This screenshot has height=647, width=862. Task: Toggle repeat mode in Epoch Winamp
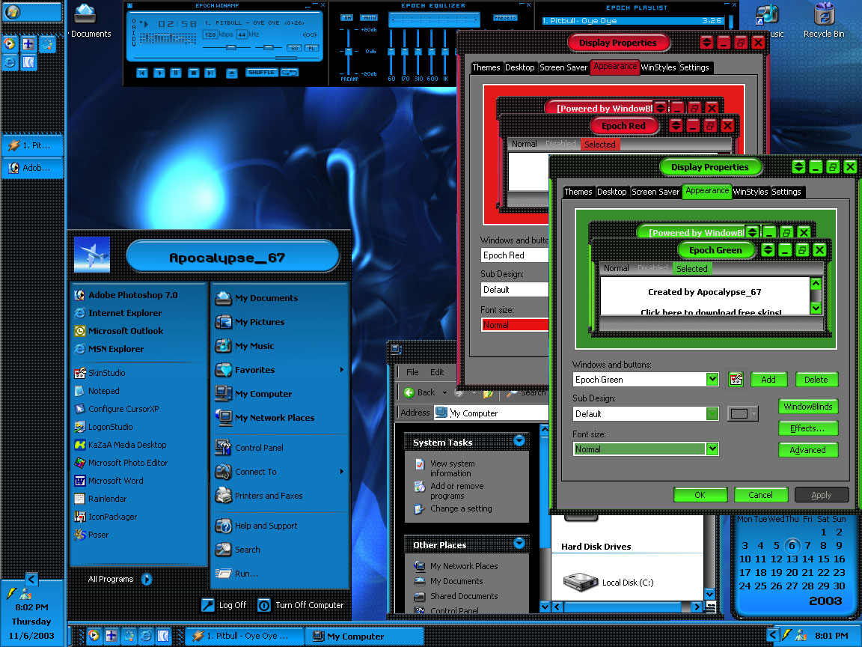pyautogui.click(x=290, y=72)
